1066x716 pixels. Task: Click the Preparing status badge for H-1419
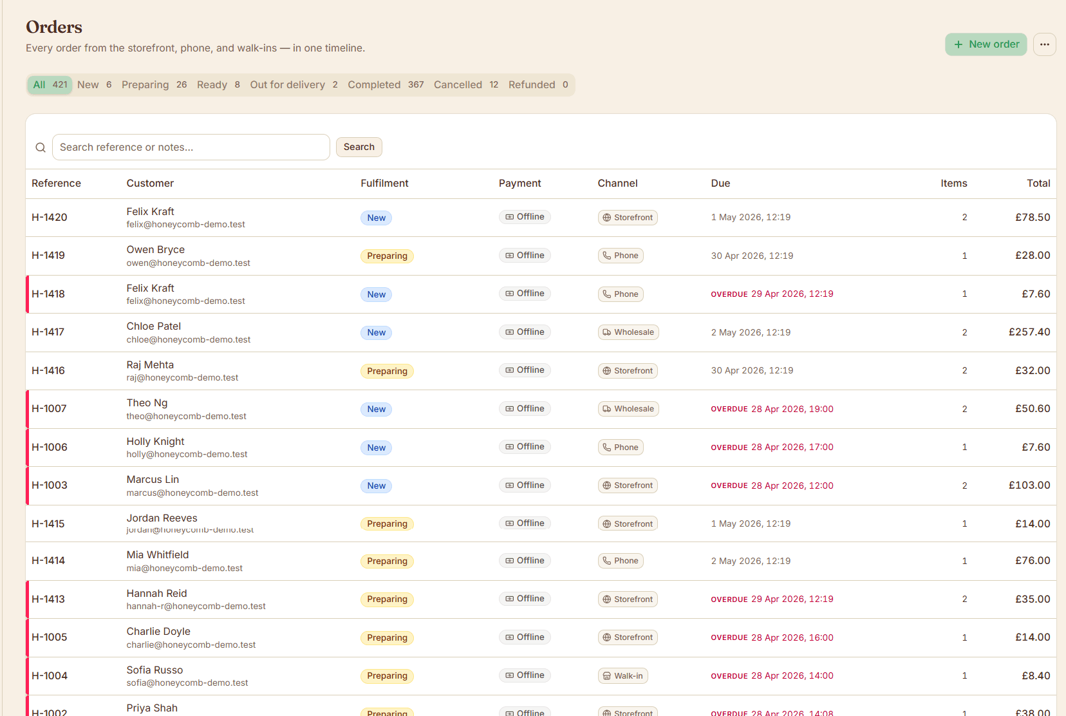click(x=387, y=256)
